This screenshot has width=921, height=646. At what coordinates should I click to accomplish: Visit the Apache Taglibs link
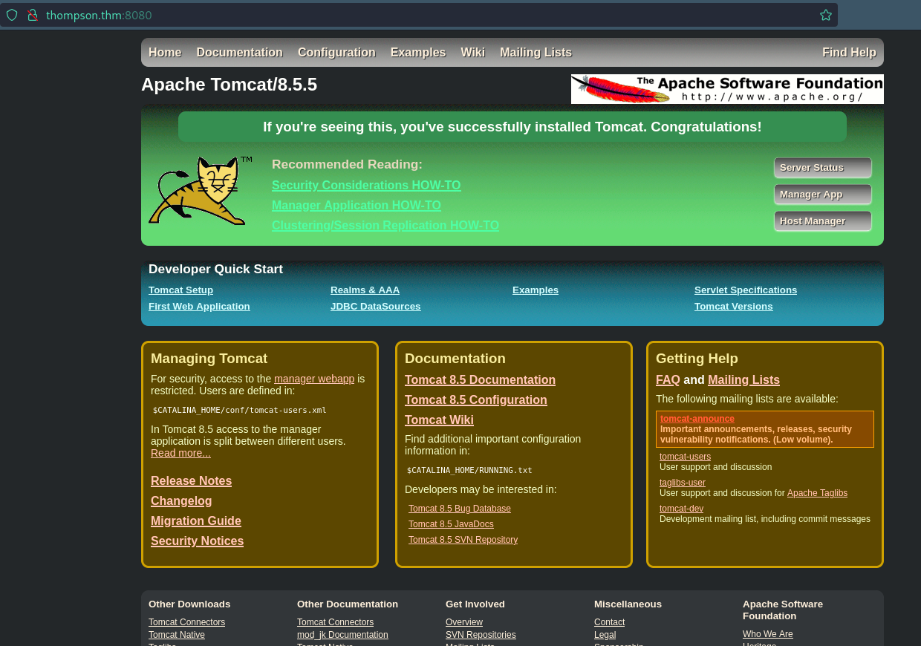pyautogui.click(x=817, y=493)
